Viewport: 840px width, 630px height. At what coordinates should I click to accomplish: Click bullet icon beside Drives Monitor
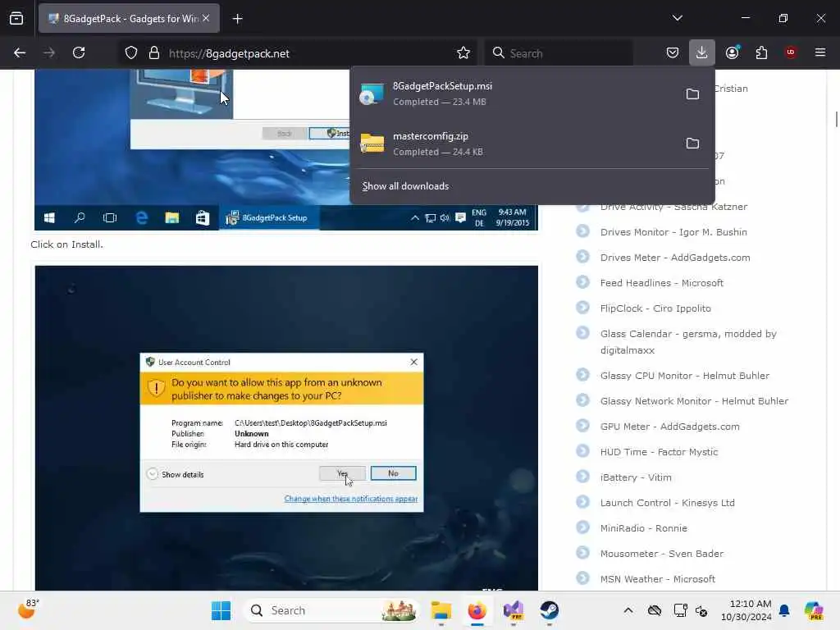[x=582, y=231]
